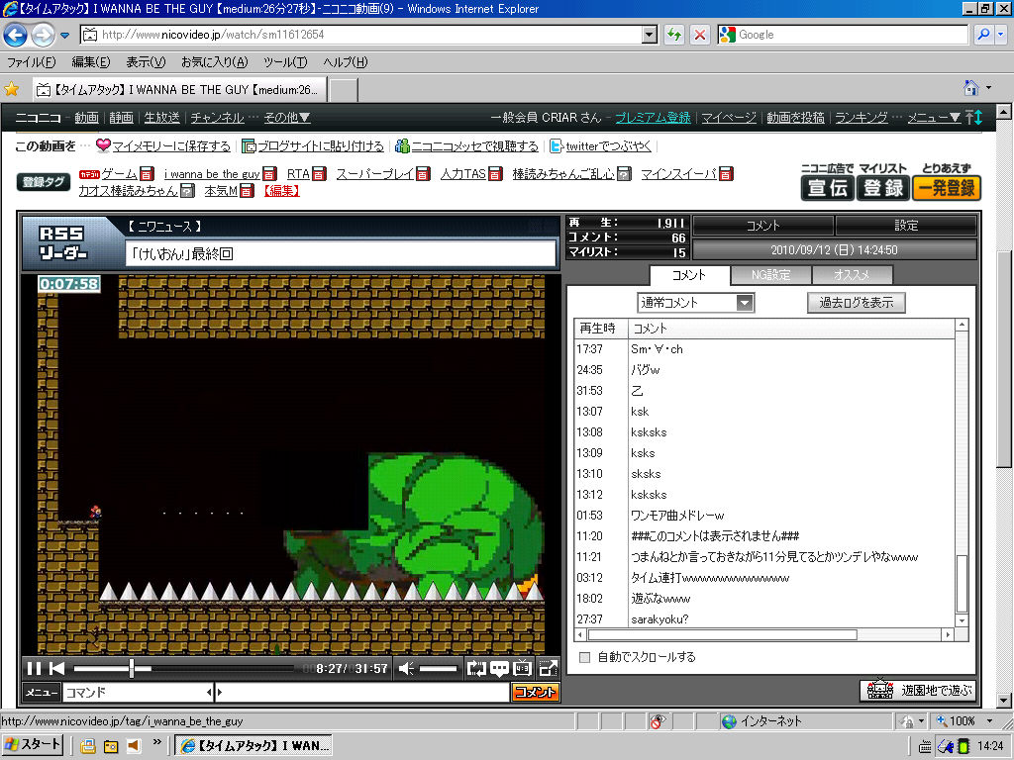Click the IE forward navigation arrow
Viewport: 1014px width, 760px height.
(x=43, y=35)
